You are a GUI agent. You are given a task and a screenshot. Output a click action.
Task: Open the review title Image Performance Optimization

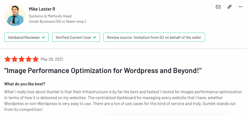(x=103, y=71)
